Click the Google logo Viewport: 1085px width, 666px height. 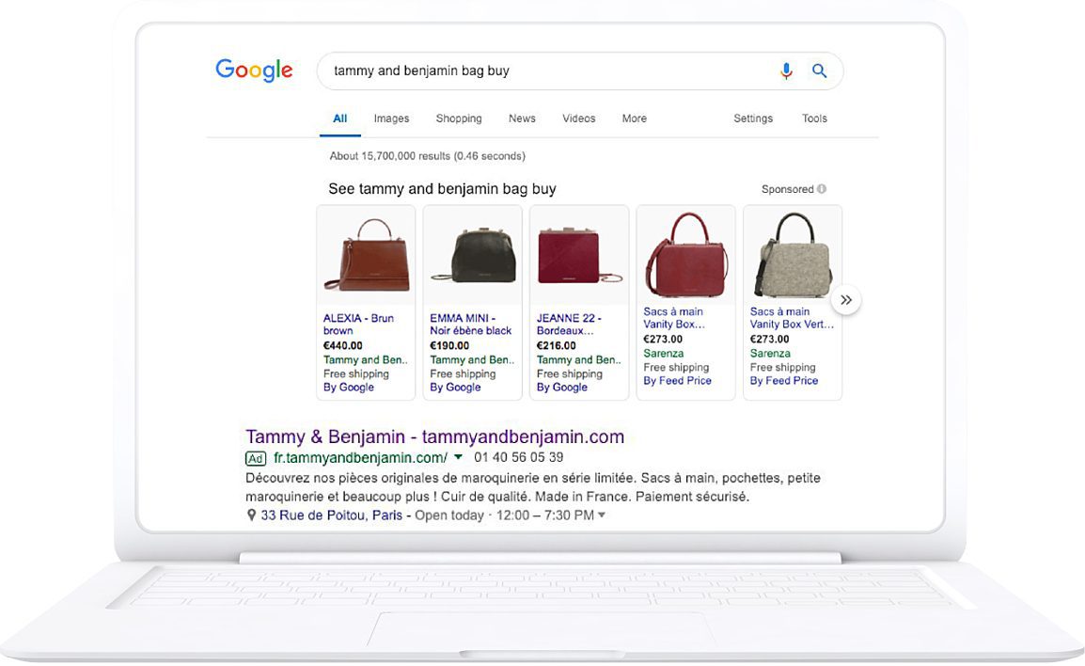click(x=254, y=71)
